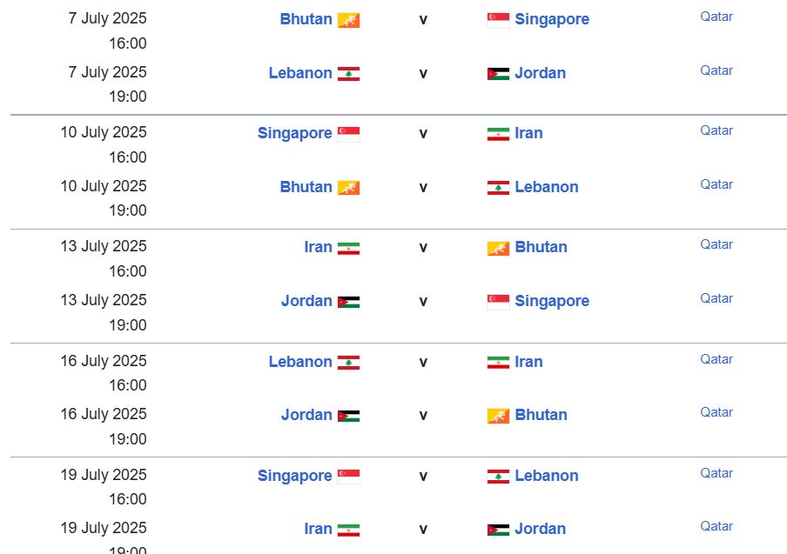Click Singapore flag in 10 July 16:00 match
The image size is (787, 554).
[x=348, y=134]
